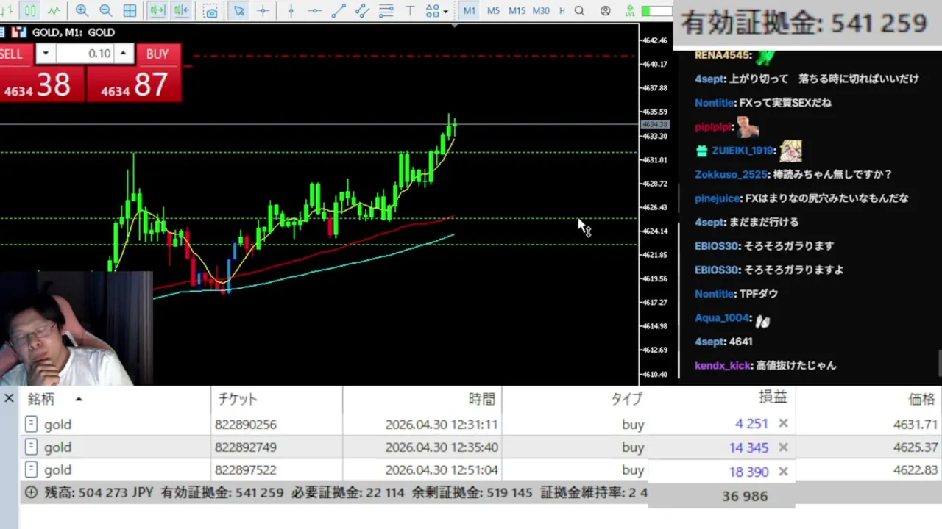Image resolution: width=942 pixels, height=529 pixels.
Task: Tile chart windows with grid icon
Action: [x=130, y=11]
